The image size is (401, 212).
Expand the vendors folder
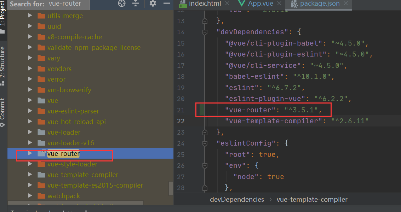tap(30, 69)
